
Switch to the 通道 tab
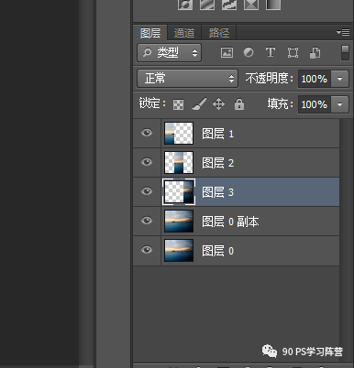tap(184, 33)
